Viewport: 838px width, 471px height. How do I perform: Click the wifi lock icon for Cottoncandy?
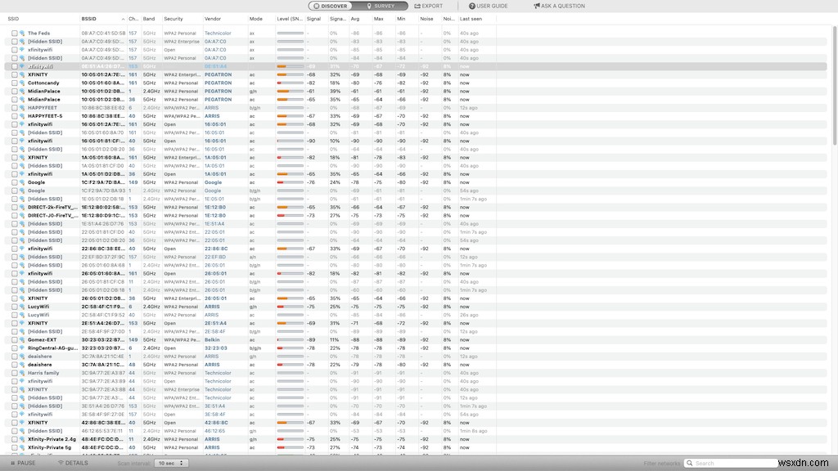click(x=22, y=83)
